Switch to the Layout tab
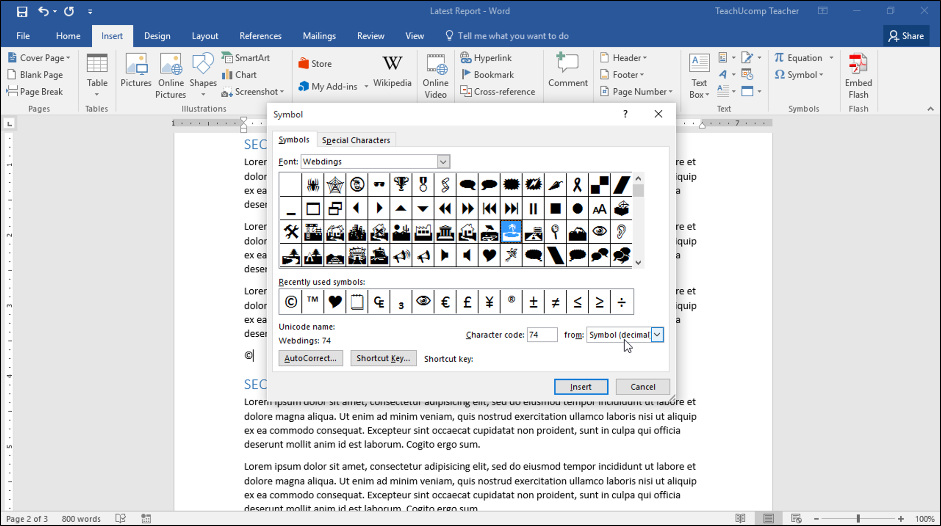Screen dimensions: 941x526 pos(205,36)
